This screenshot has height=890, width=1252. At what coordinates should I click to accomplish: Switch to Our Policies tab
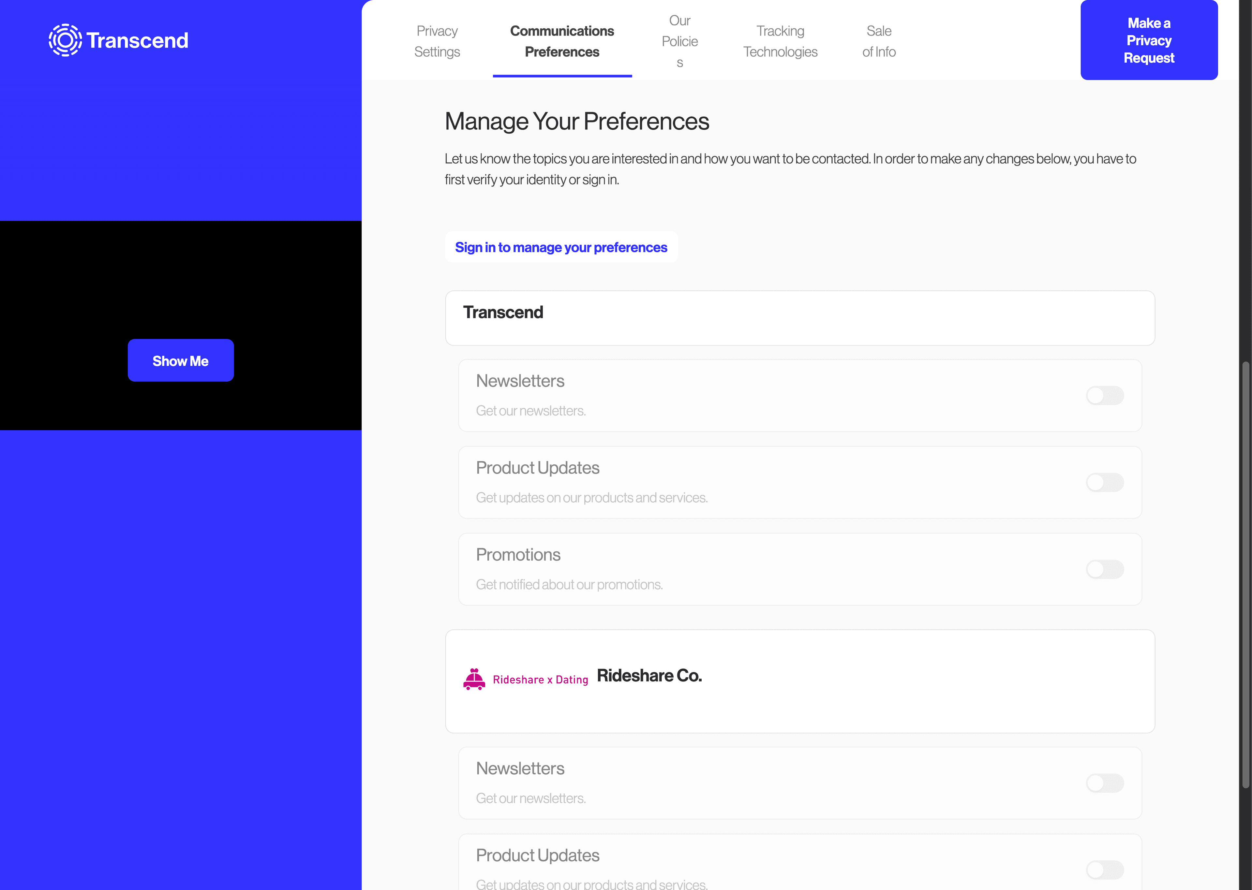coord(679,41)
